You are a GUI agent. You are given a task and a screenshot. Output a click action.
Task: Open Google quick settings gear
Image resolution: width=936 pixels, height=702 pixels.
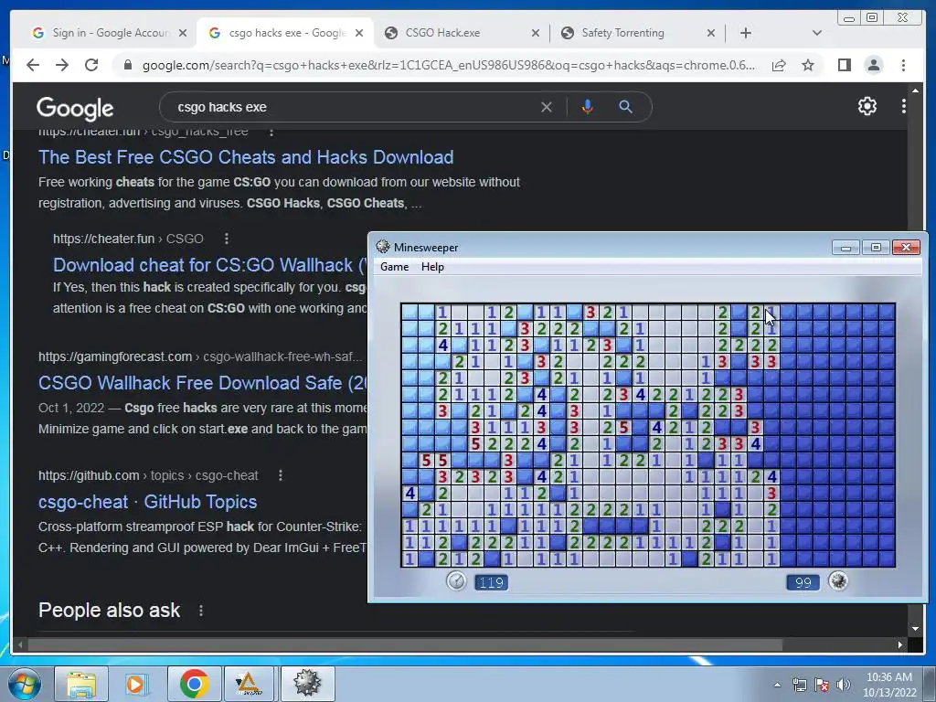(867, 106)
